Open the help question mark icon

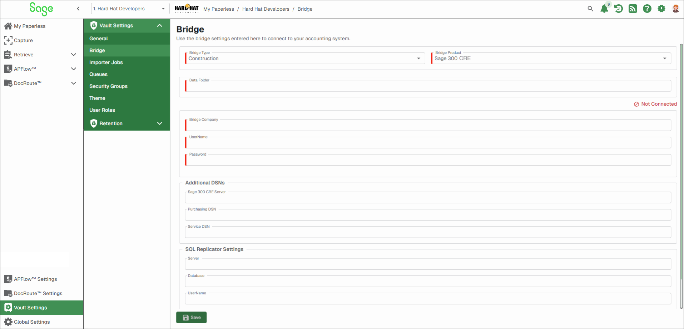point(647,9)
